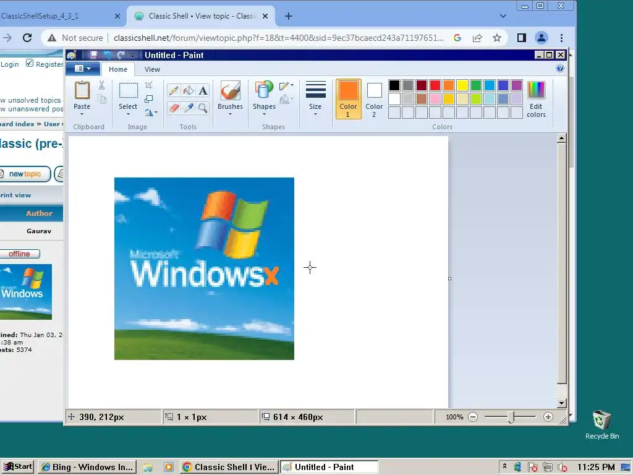The width and height of the screenshot is (633, 475).
Task: Select the Classic Shell View topic tab
Action: pos(201,16)
